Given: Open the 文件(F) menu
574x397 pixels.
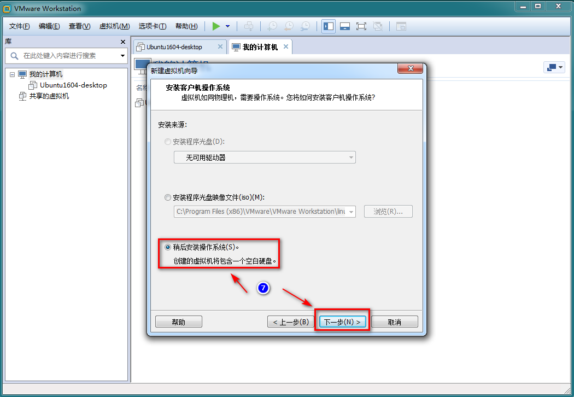Looking at the screenshot, I should click(x=19, y=26).
